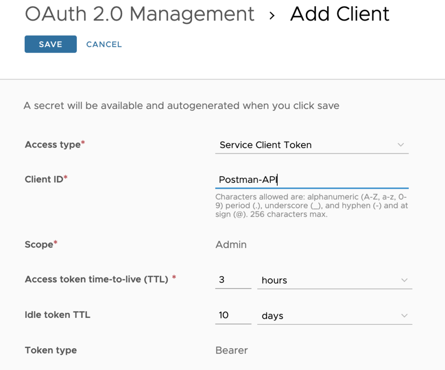This screenshot has height=370, width=445.
Task: Open OAuth 2.0 Management from the breadcrumb
Action: click(x=139, y=14)
